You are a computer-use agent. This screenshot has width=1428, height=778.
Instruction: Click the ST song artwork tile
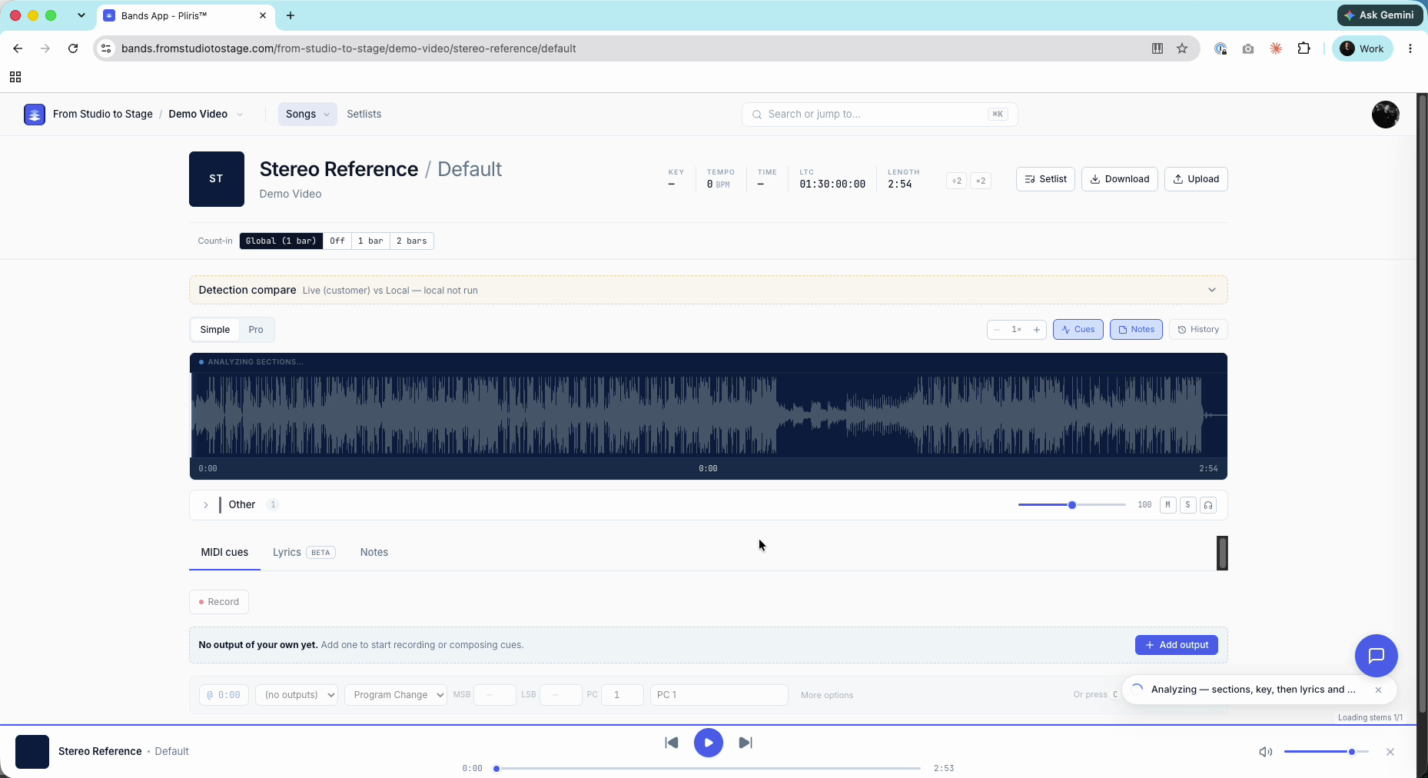tap(217, 179)
